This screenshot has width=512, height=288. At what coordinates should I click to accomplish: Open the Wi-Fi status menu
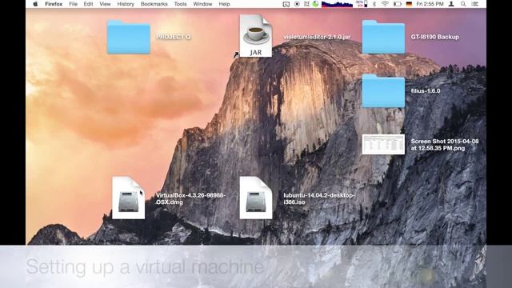(385, 4)
